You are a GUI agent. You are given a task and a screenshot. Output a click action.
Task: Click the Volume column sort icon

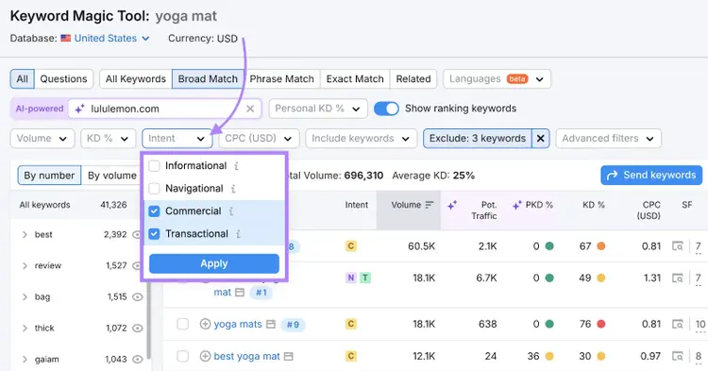tap(430, 205)
